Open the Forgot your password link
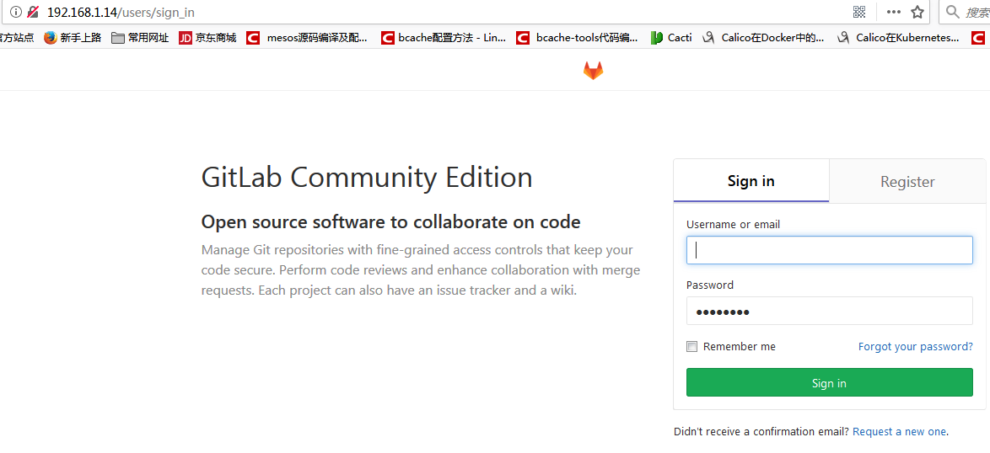The width and height of the screenshot is (990, 453). (916, 347)
